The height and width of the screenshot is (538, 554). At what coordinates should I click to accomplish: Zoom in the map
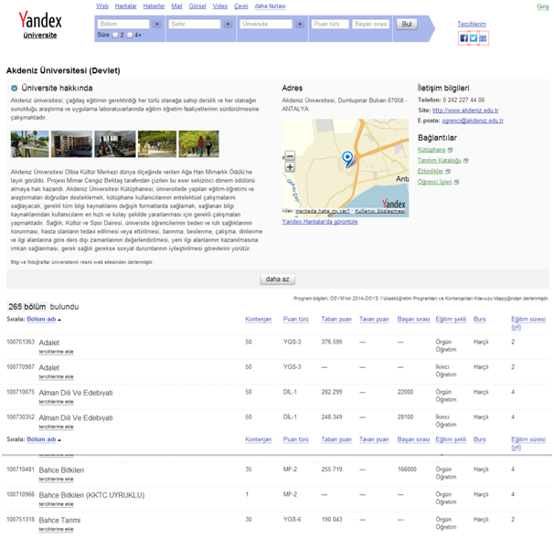click(290, 167)
